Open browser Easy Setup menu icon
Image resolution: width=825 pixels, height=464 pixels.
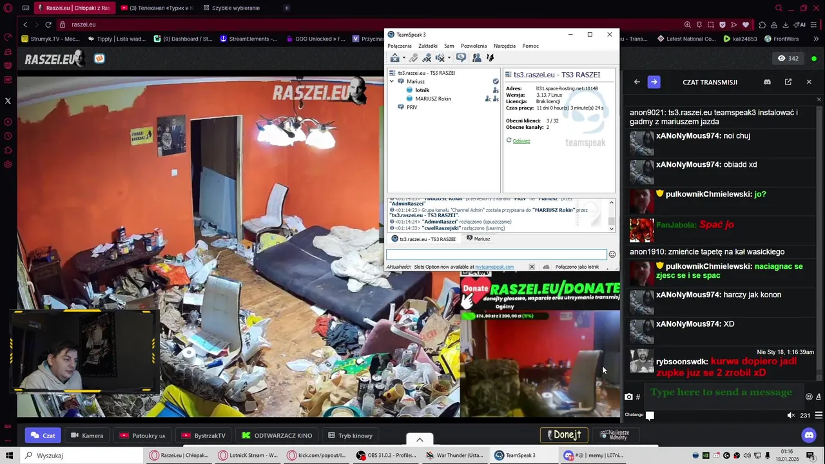pos(814,24)
